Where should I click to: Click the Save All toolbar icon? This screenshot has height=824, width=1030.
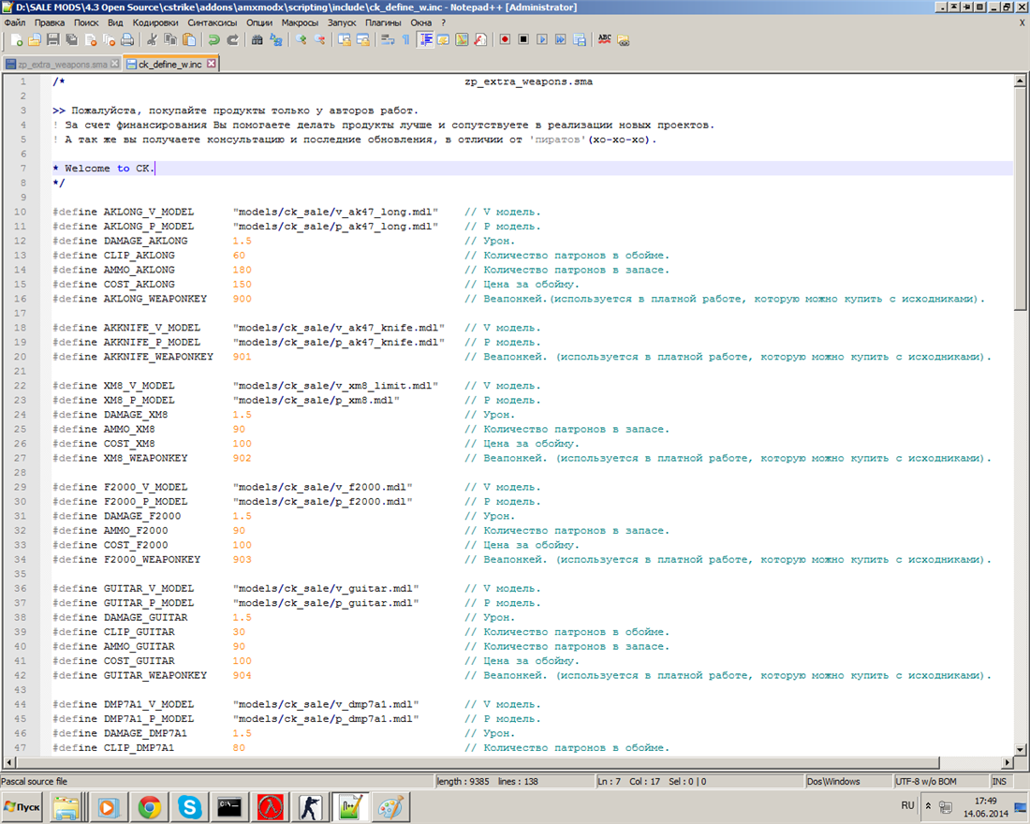71,40
